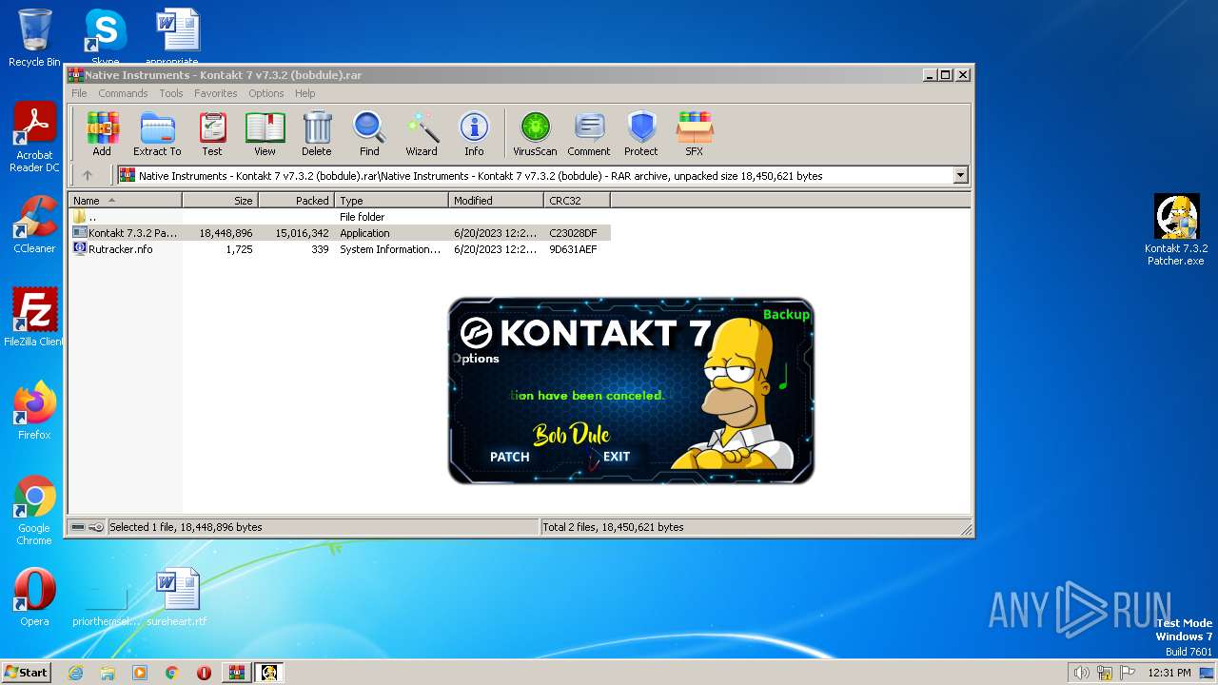Click the Delete trash icon in toolbar
Screen dimensions: 1218x685
317,133
